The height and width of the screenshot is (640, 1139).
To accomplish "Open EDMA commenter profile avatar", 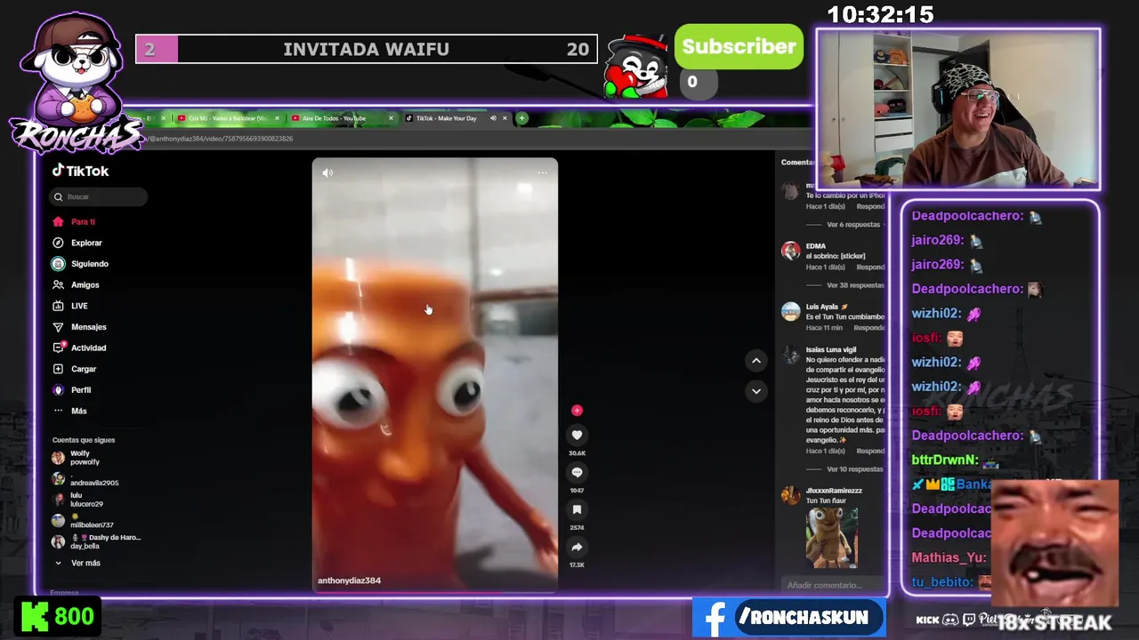I will click(790, 251).
